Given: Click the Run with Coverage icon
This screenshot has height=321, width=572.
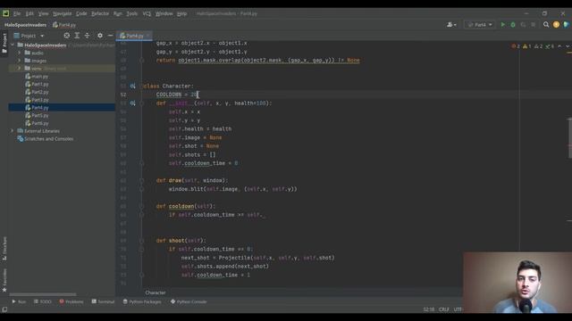Looking at the screenshot, I should point(523,25).
